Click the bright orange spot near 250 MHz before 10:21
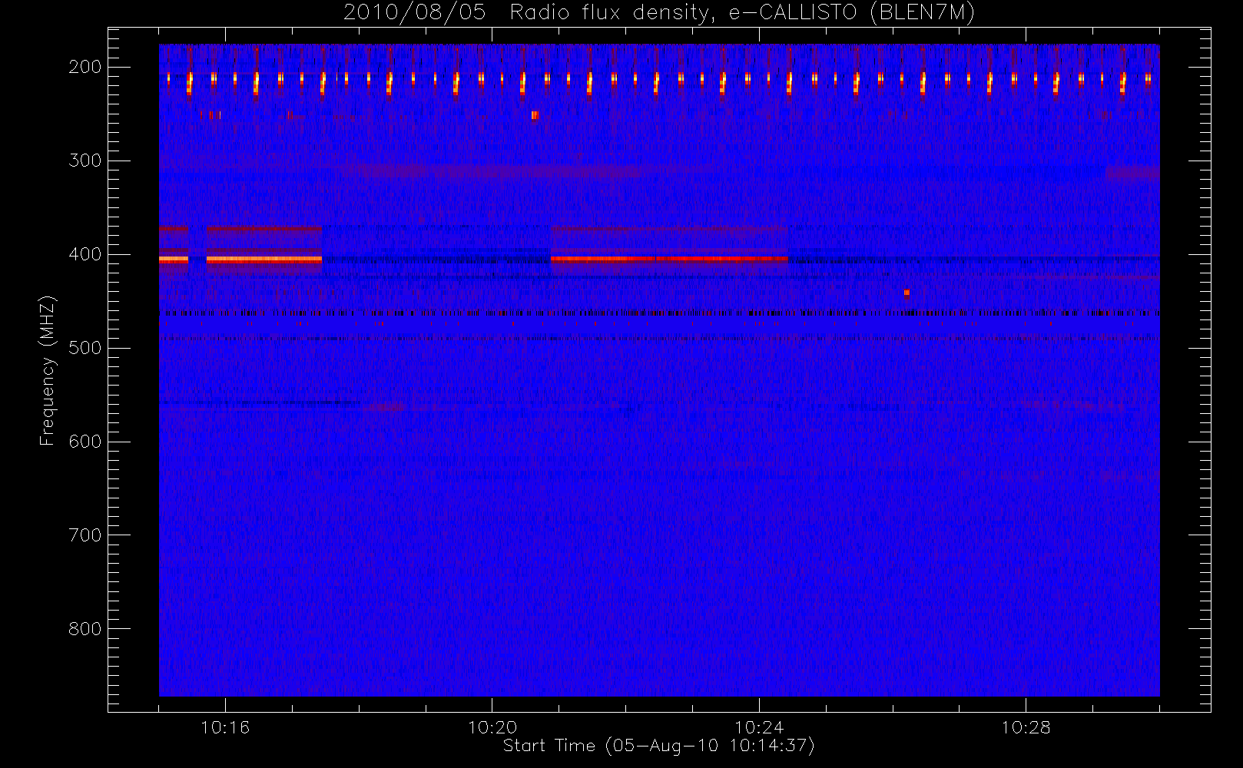Screen dimensions: 1243x768 [x=535, y=115]
